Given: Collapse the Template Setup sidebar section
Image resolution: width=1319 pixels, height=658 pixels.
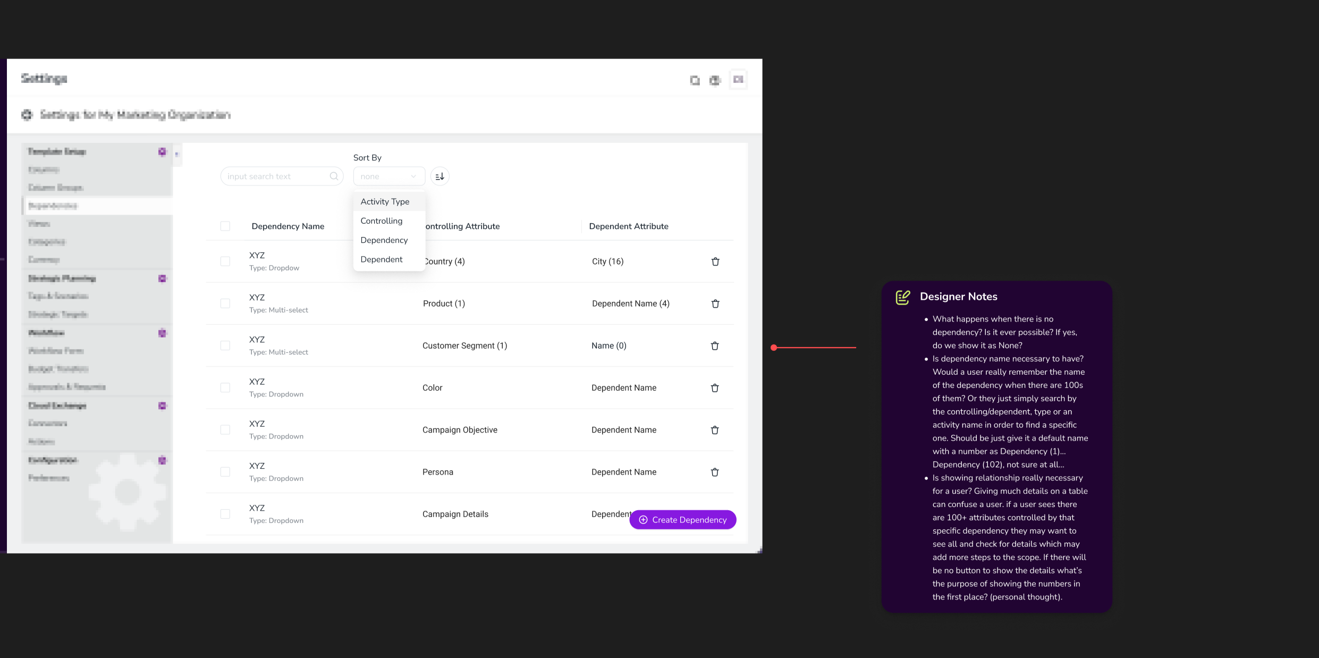Looking at the screenshot, I should tap(162, 152).
